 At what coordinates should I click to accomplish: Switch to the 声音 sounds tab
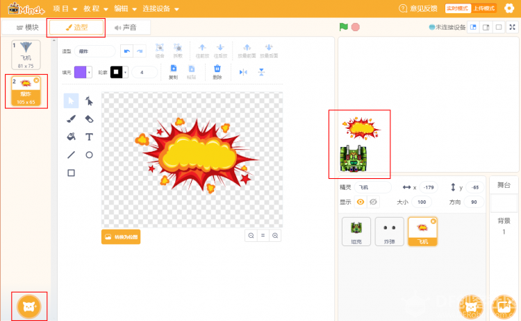pyautogui.click(x=126, y=28)
